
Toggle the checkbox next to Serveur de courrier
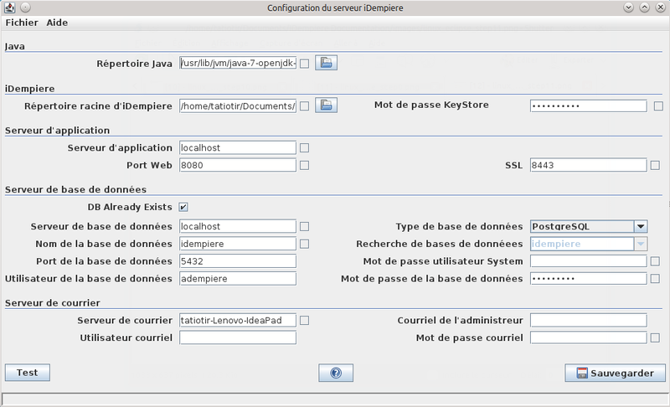[x=305, y=321]
